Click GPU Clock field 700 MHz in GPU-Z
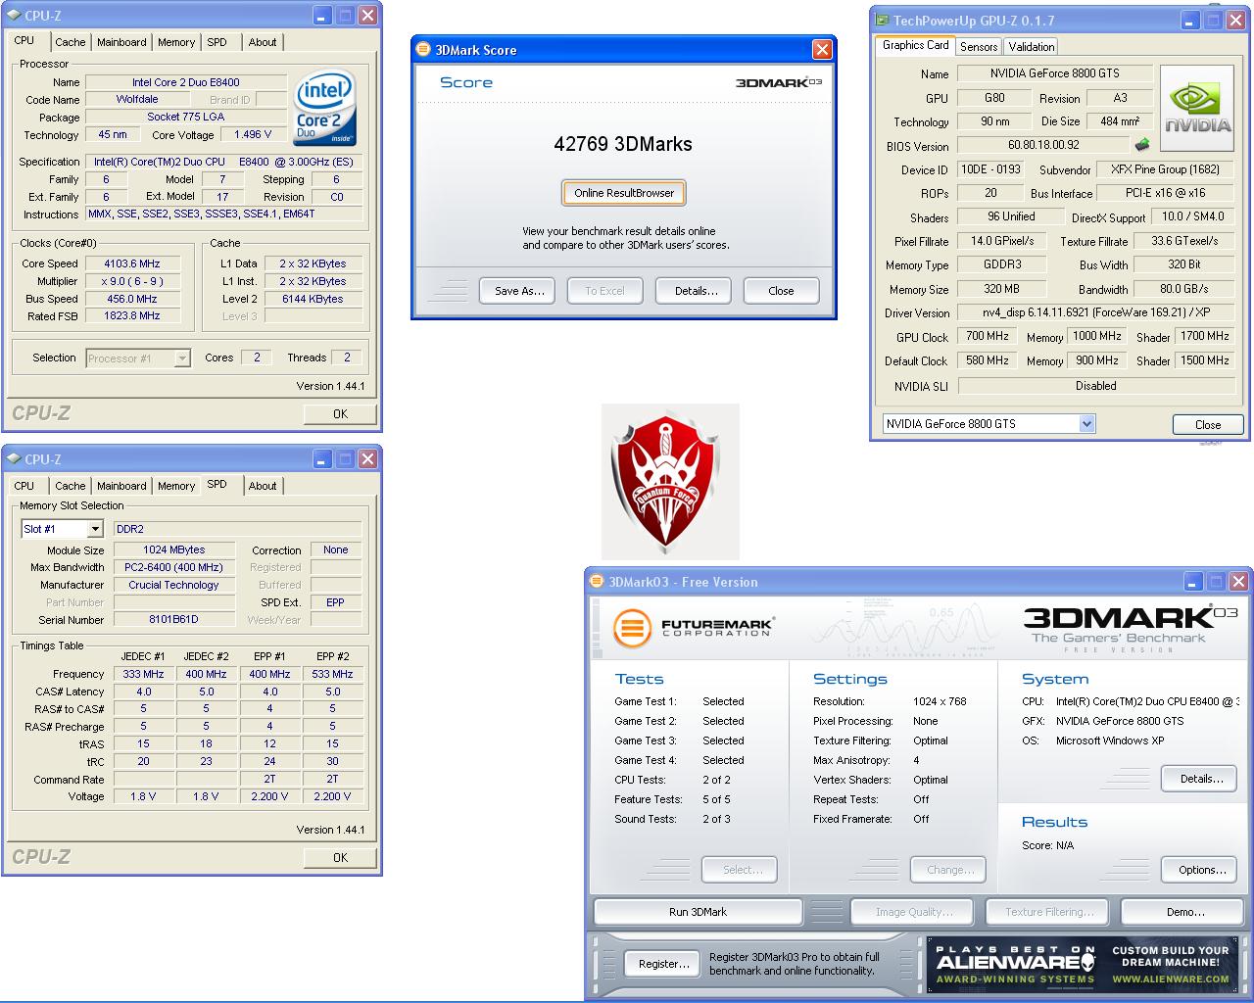1254x1003 pixels. [x=987, y=336]
